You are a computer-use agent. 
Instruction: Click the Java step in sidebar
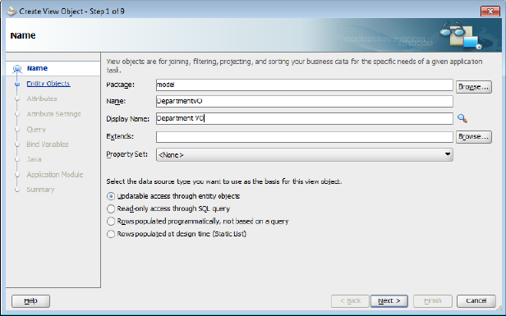point(34,159)
